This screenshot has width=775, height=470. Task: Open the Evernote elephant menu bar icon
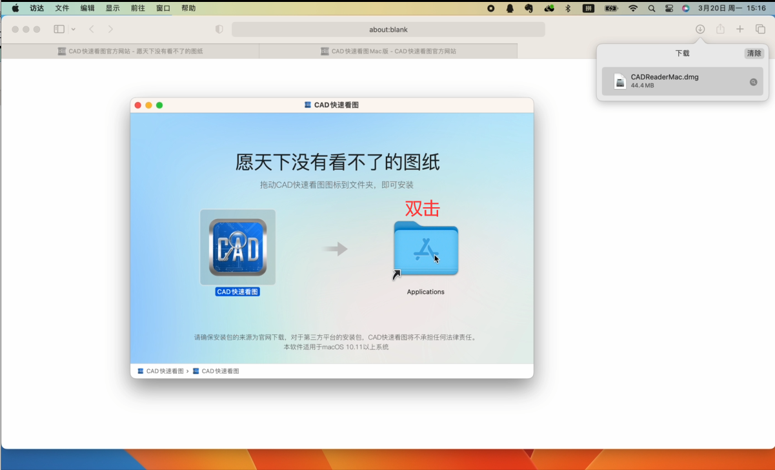coord(529,8)
